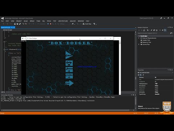Click the Search Solution Explorer field
The height and width of the screenshot is (131, 174).
[153, 33]
